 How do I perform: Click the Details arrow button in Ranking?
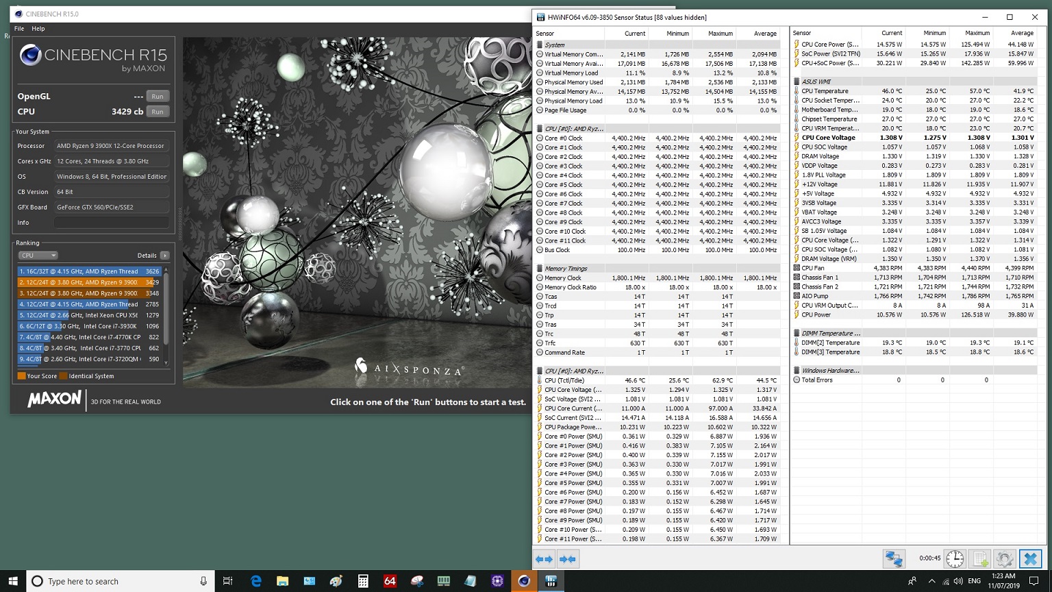[164, 256]
